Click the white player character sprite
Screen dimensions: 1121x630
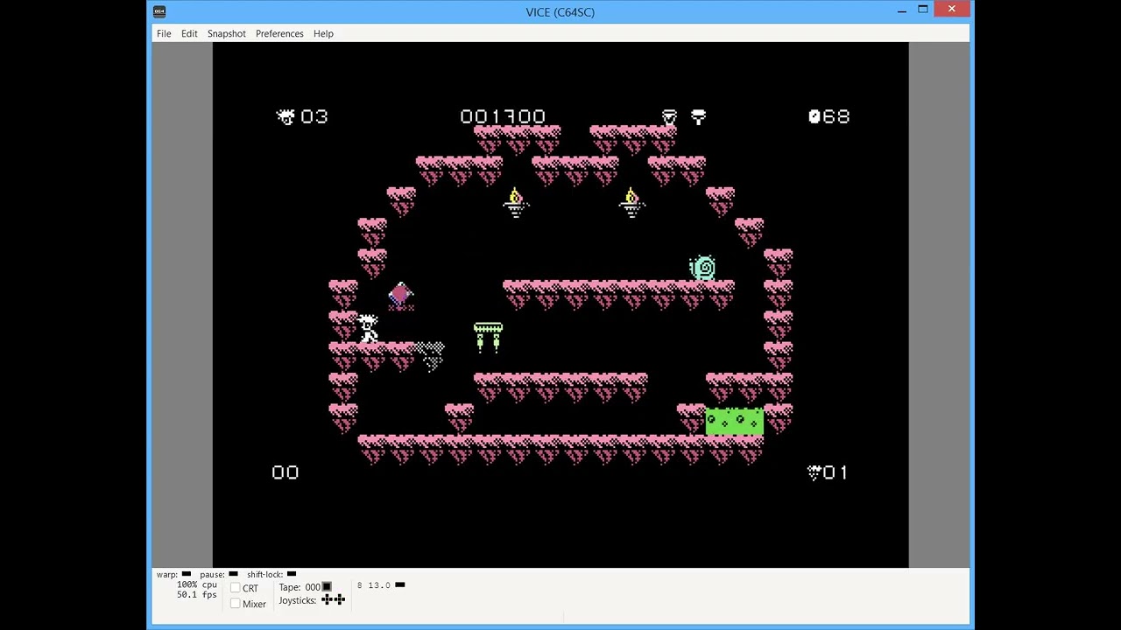click(x=369, y=328)
